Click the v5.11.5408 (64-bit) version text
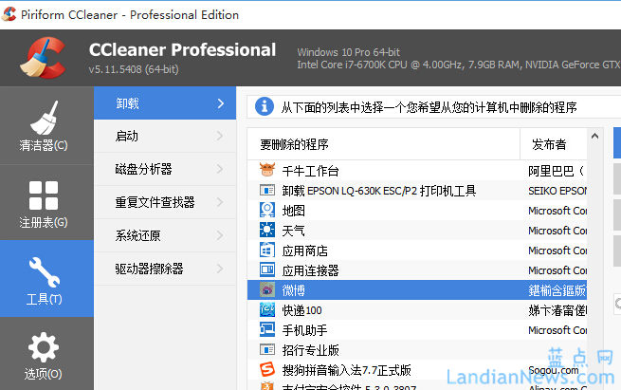The image size is (621, 390). [x=134, y=69]
